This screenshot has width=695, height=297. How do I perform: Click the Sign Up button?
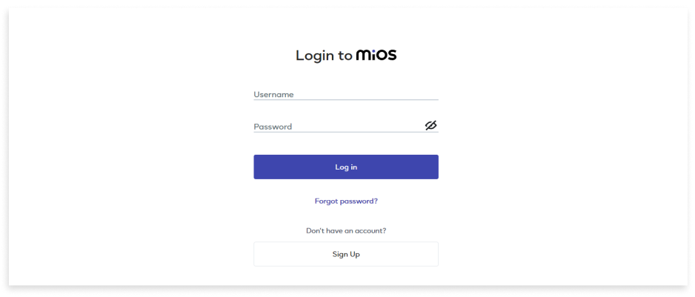[x=346, y=254]
